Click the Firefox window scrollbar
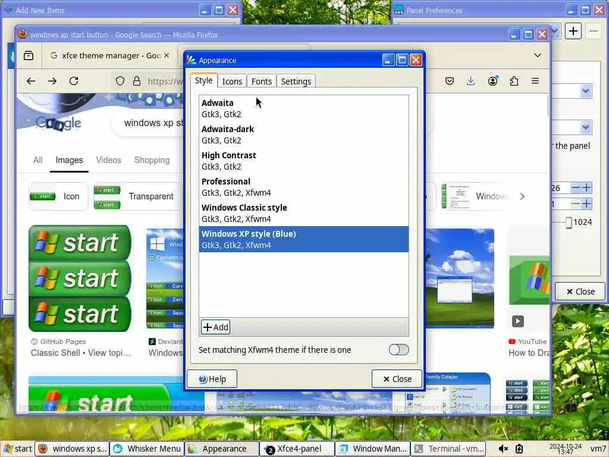 548,105
